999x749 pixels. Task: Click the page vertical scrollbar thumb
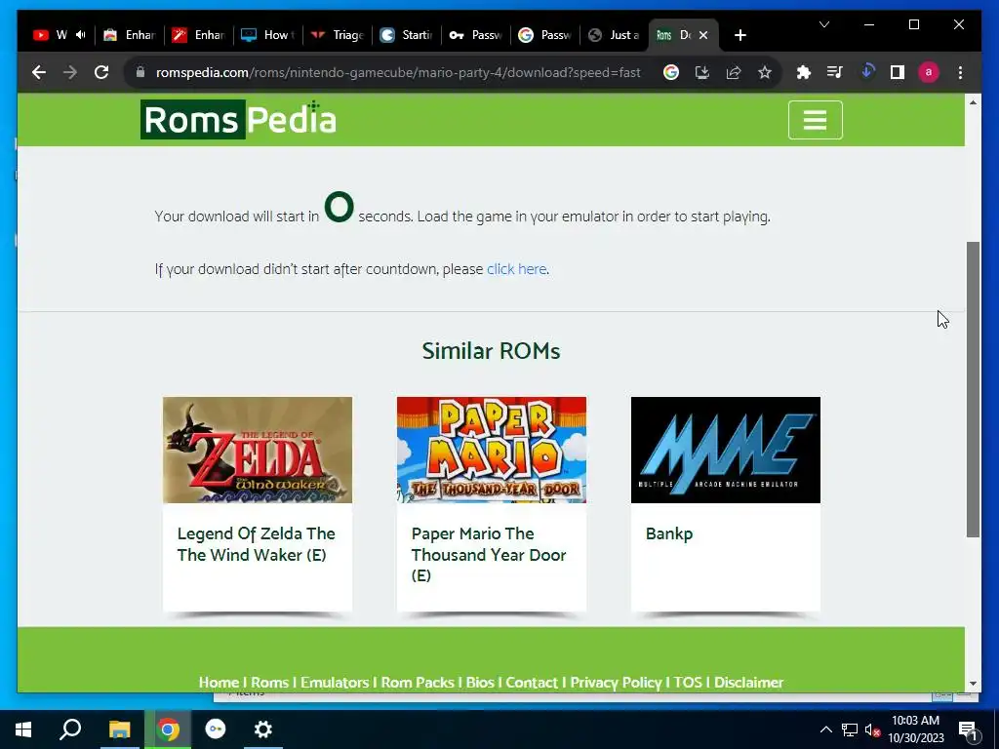[x=973, y=389]
